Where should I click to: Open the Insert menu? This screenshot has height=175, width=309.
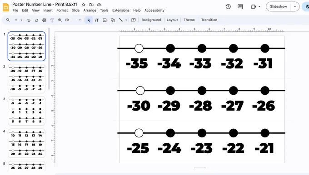point(48,10)
